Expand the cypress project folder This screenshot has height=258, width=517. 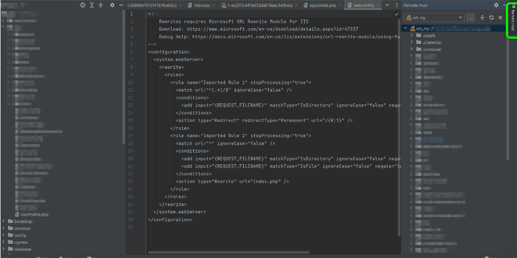(x=3, y=242)
